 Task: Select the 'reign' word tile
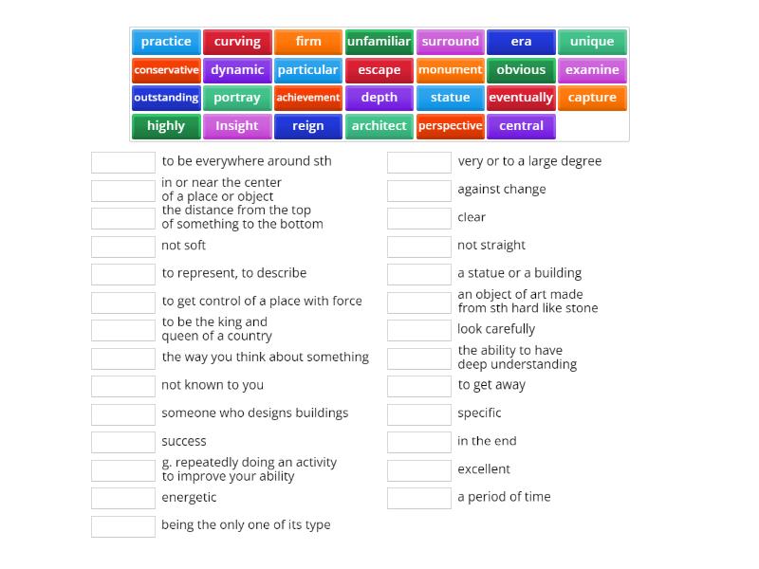tap(307, 125)
